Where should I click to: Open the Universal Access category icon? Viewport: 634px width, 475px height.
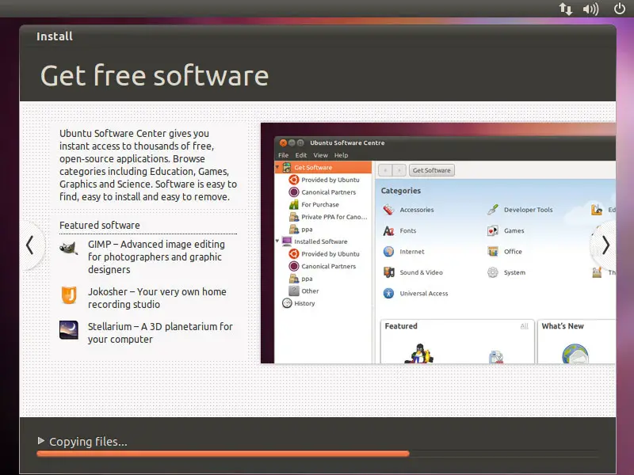coord(388,293)
